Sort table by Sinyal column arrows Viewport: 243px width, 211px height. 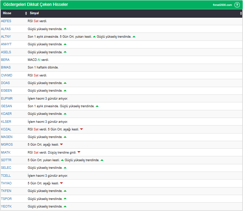(x=241, y=13)
